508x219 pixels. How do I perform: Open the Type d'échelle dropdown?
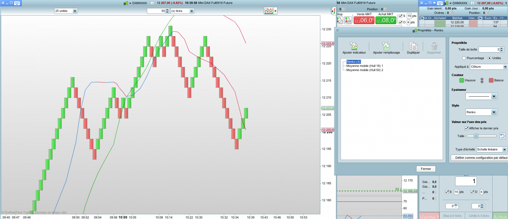click(492, 149)
